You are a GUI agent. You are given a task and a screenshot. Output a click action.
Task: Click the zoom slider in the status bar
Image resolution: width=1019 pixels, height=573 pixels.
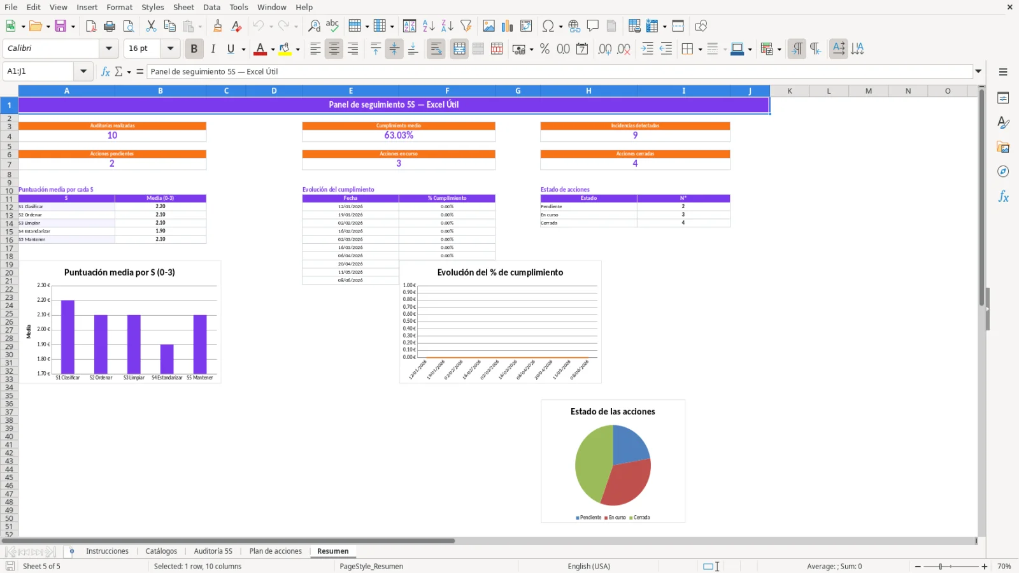(x=940, y=567)
